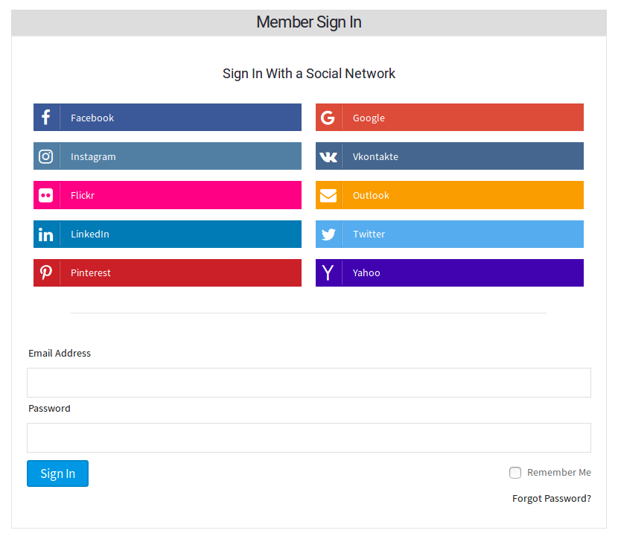Focus the Email Address input field

(x=308, y=383)
